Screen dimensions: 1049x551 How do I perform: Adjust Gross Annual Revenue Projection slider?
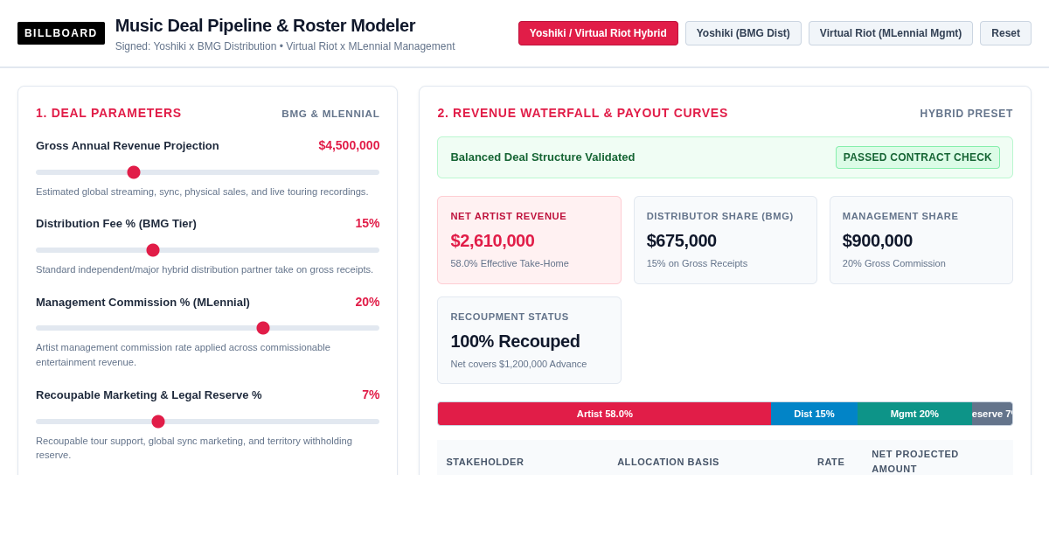coord(207,172)
